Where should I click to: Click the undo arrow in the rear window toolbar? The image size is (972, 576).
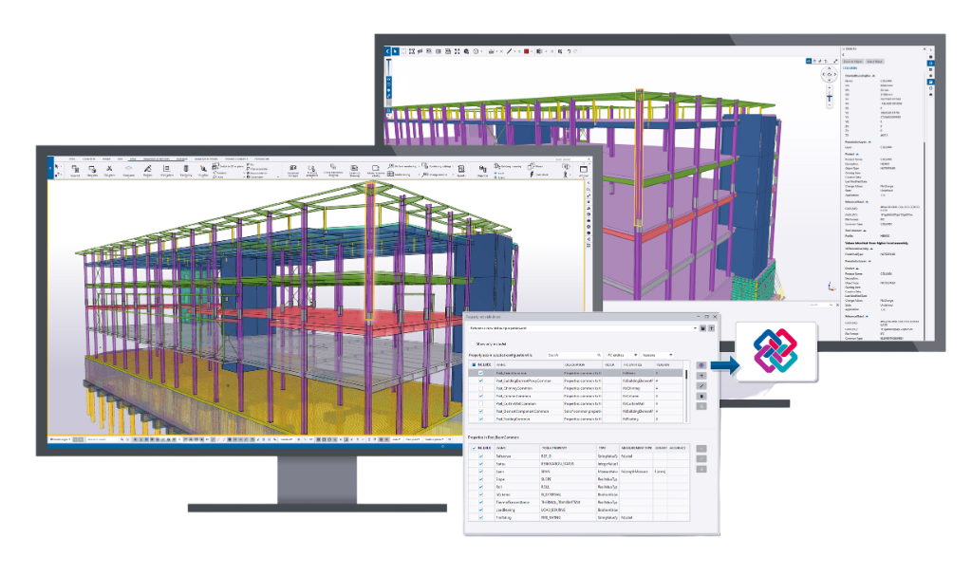point(569,51)
